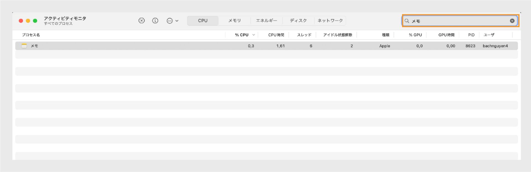The image size is (531, 172).
Task: Click % GPU value 0,0
Action: tap(420, 46)
